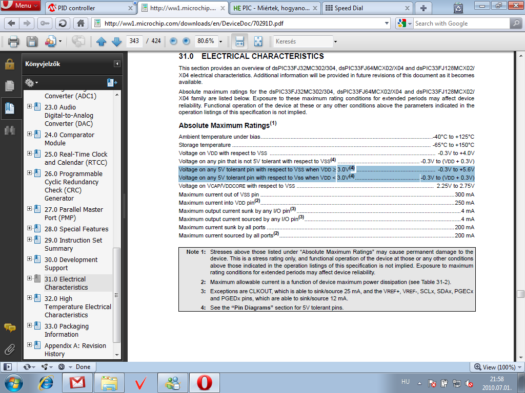The image size is (525, 393).
Task: Go forward with the browser forward arrow
Action: pyautogui.click(x=27, y=24)
